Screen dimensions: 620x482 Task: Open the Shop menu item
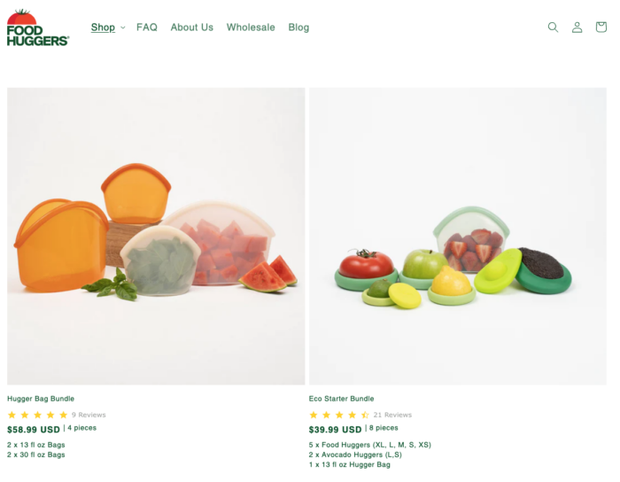103,27
